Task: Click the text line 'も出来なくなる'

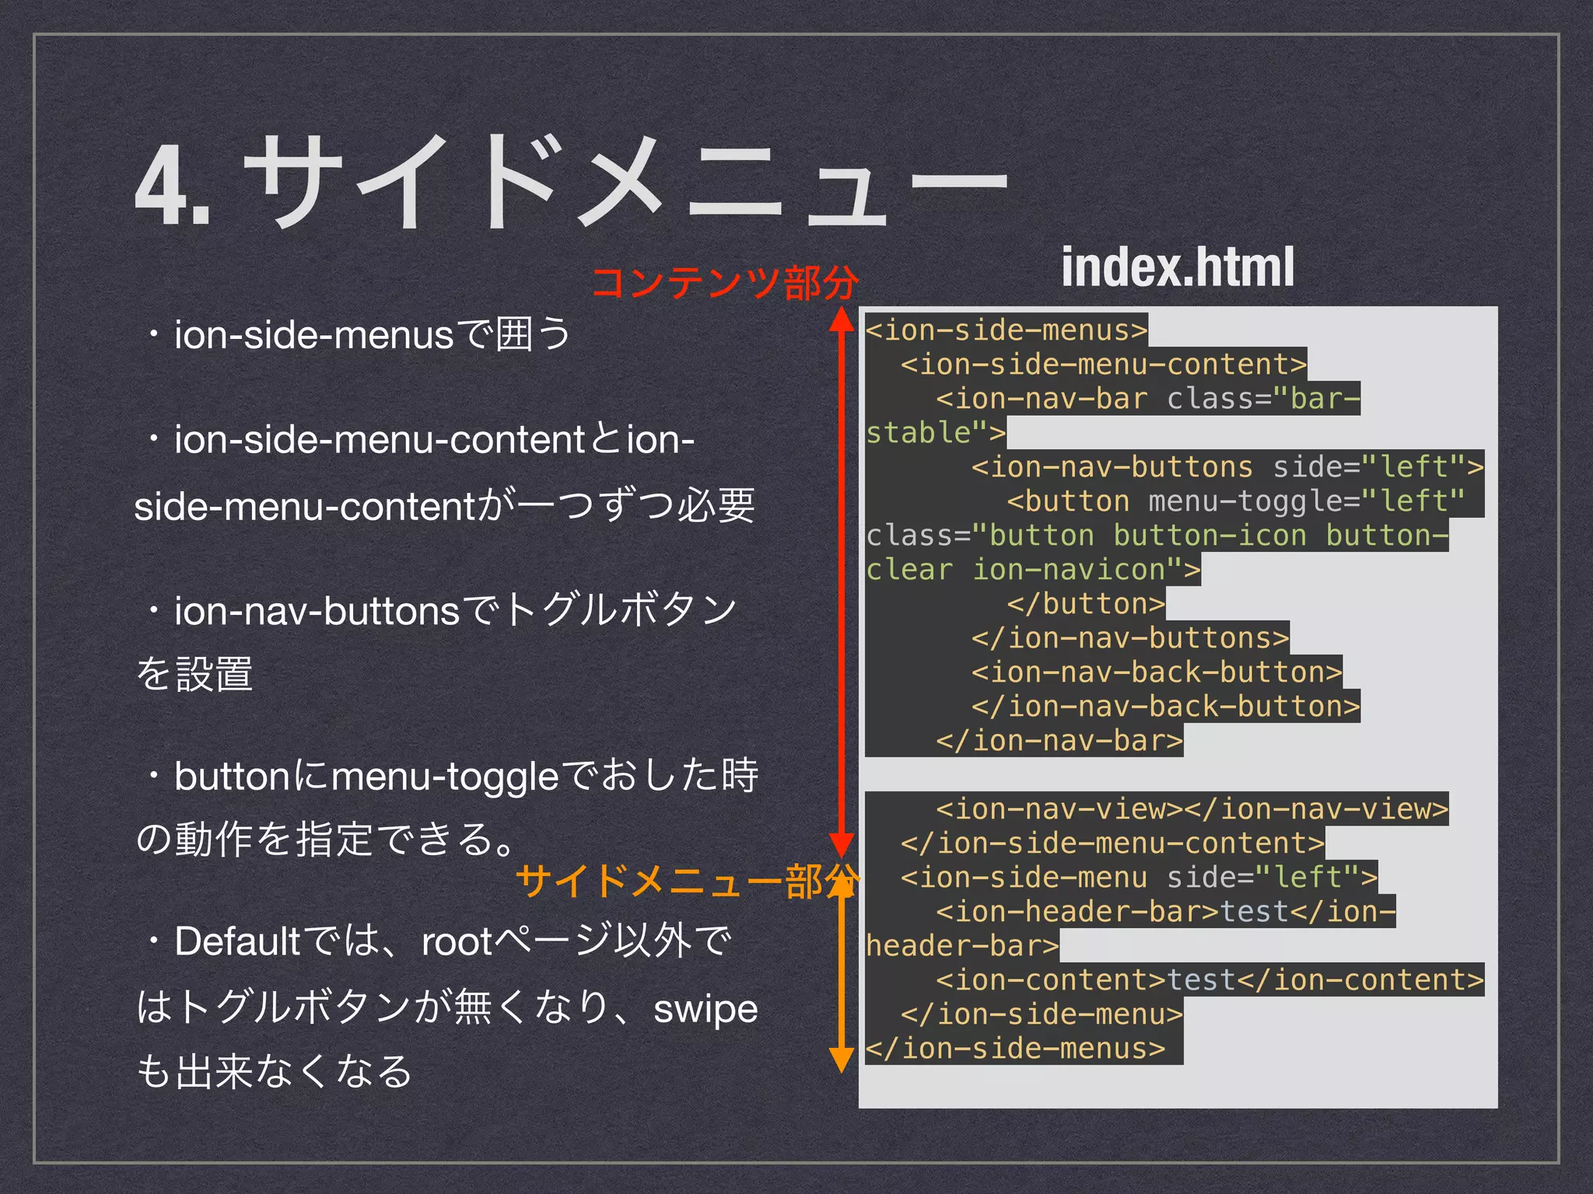Action: (x=274, y=1071)
